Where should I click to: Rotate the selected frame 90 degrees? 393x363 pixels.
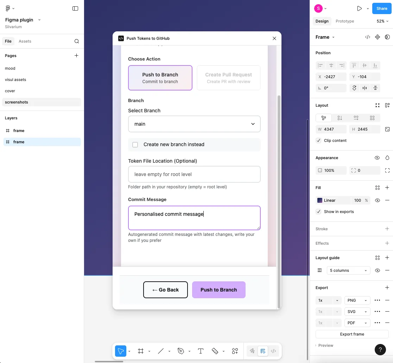coord(354,88)
